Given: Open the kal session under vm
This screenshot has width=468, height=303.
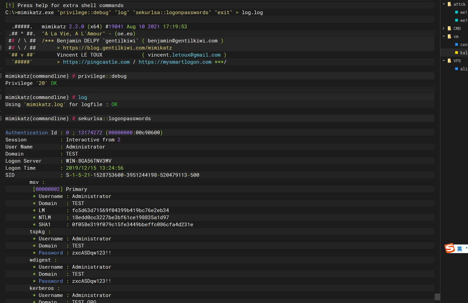Looking at the screenshot, I should coord(464,53).
